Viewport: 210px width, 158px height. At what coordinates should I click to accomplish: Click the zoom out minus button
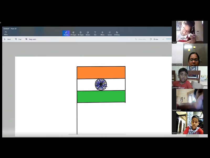pos(163,39)
